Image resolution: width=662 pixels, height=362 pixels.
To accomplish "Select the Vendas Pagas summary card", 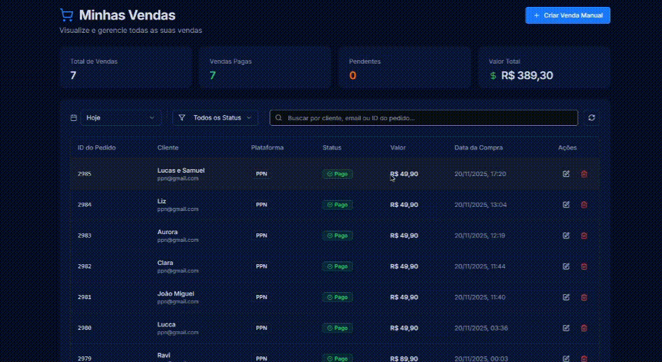I will pyautogui.click(x=265, y=68).
